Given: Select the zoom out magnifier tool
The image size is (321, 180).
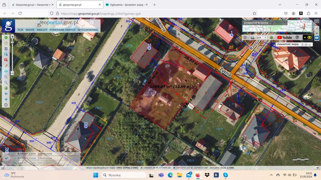Looking at the screenshot, I should [6, 82].
